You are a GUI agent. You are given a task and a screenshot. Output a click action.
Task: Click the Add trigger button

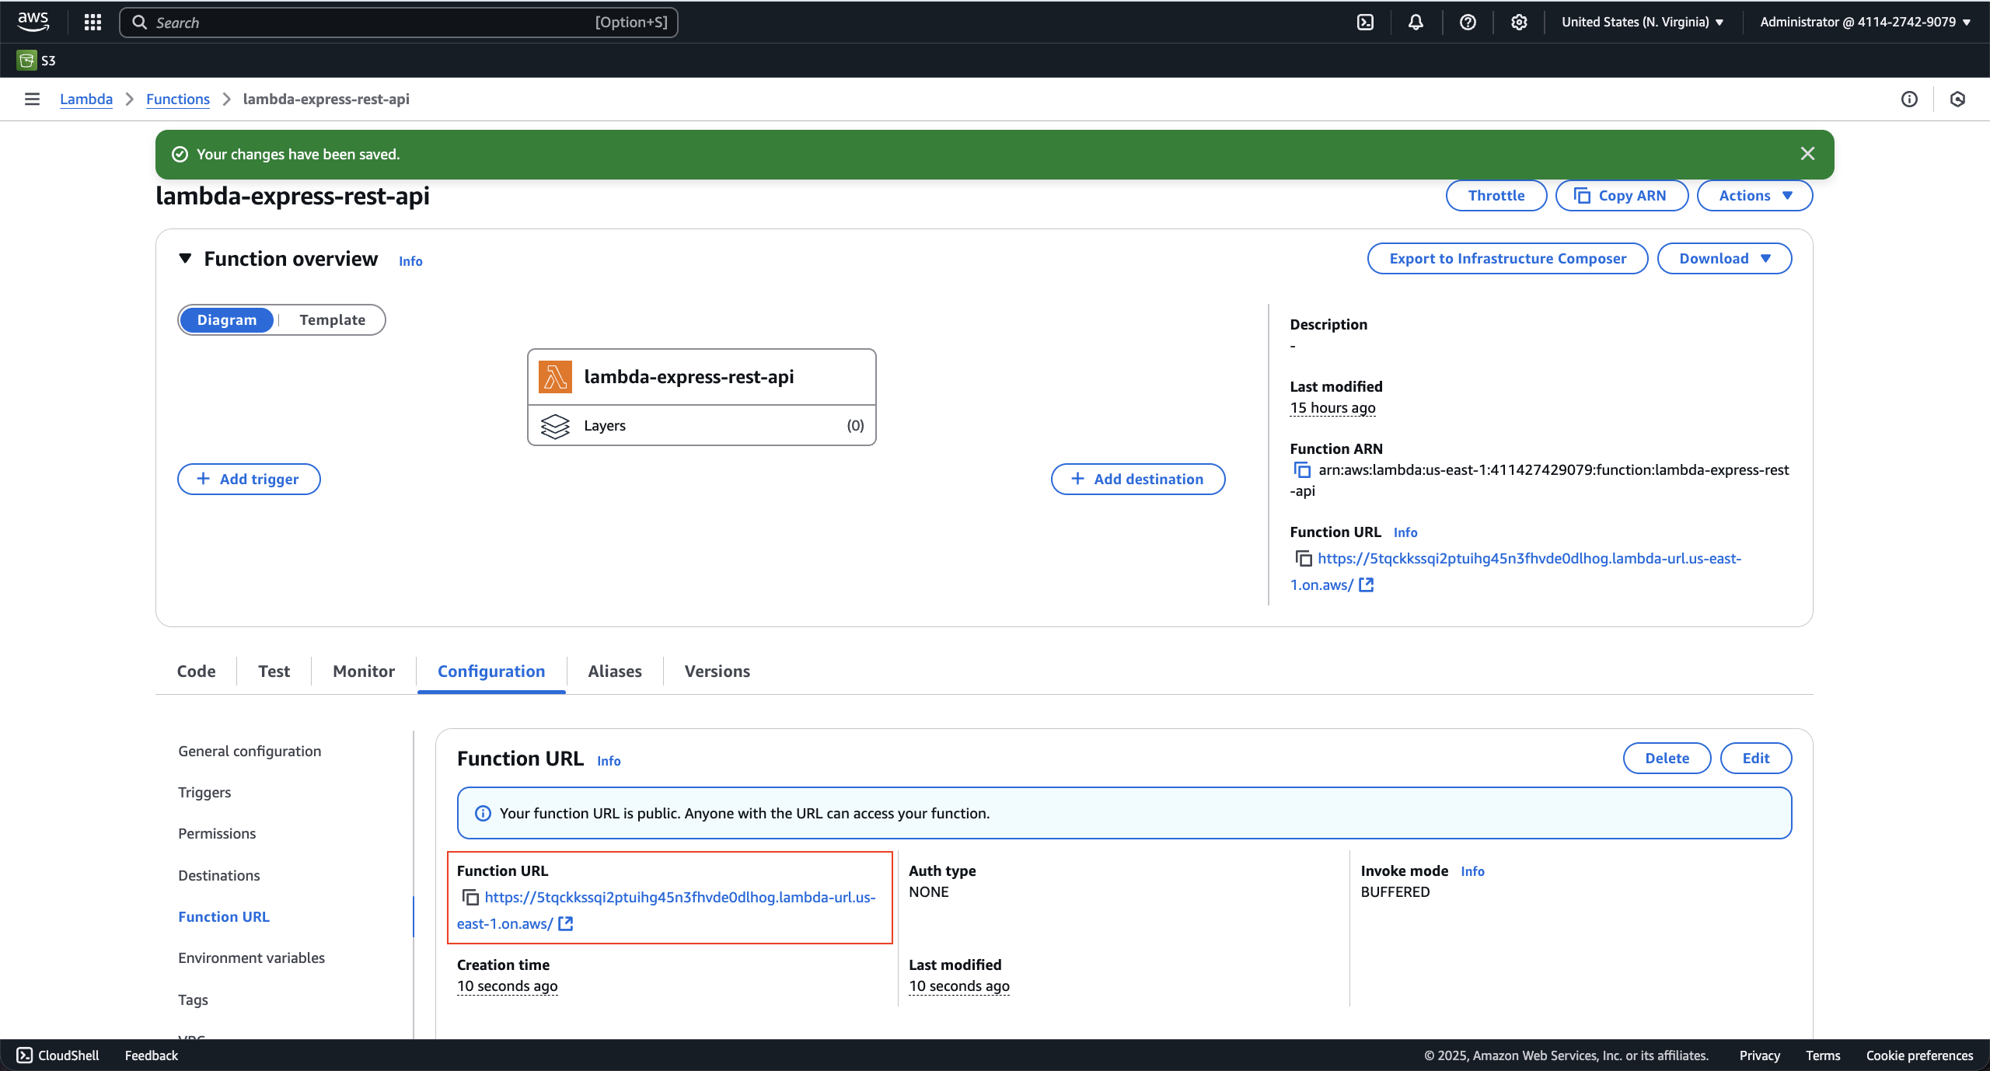point(249,479)
